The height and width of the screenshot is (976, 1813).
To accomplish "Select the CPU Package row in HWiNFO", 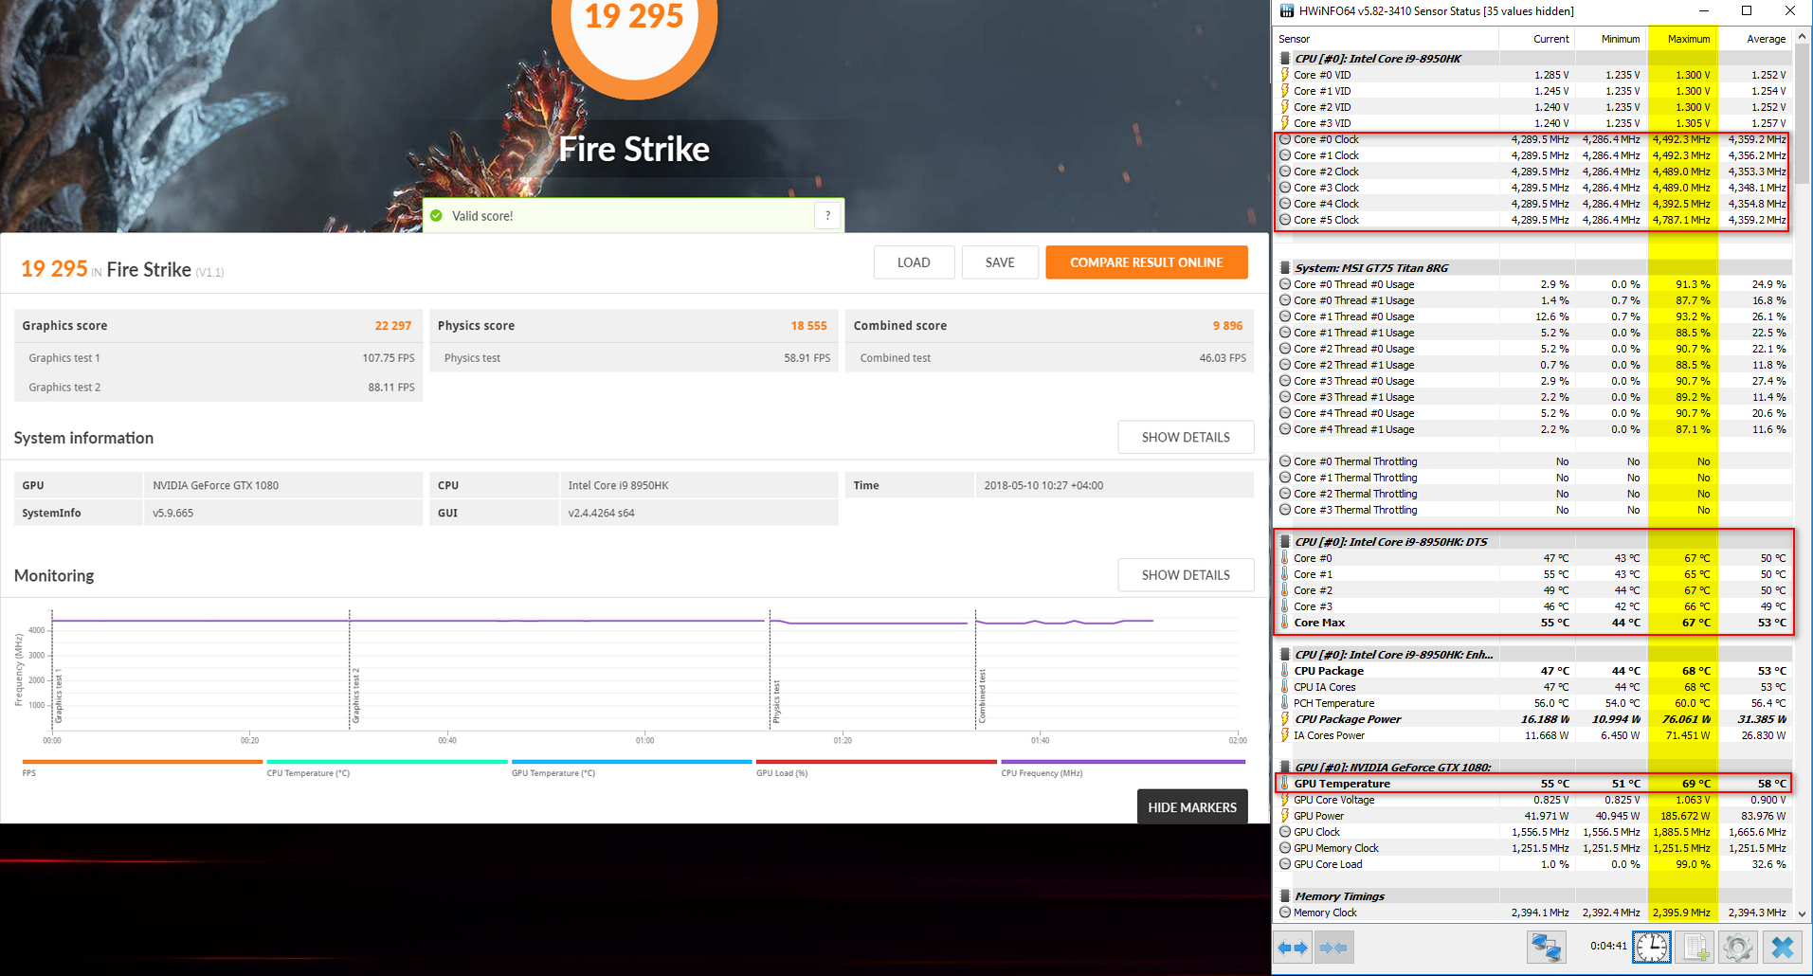I will tap(1532, 671).
